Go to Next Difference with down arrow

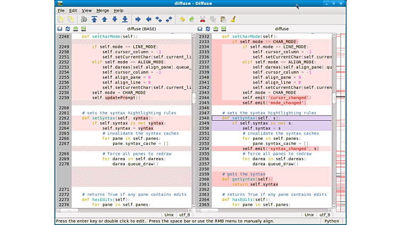115,19
